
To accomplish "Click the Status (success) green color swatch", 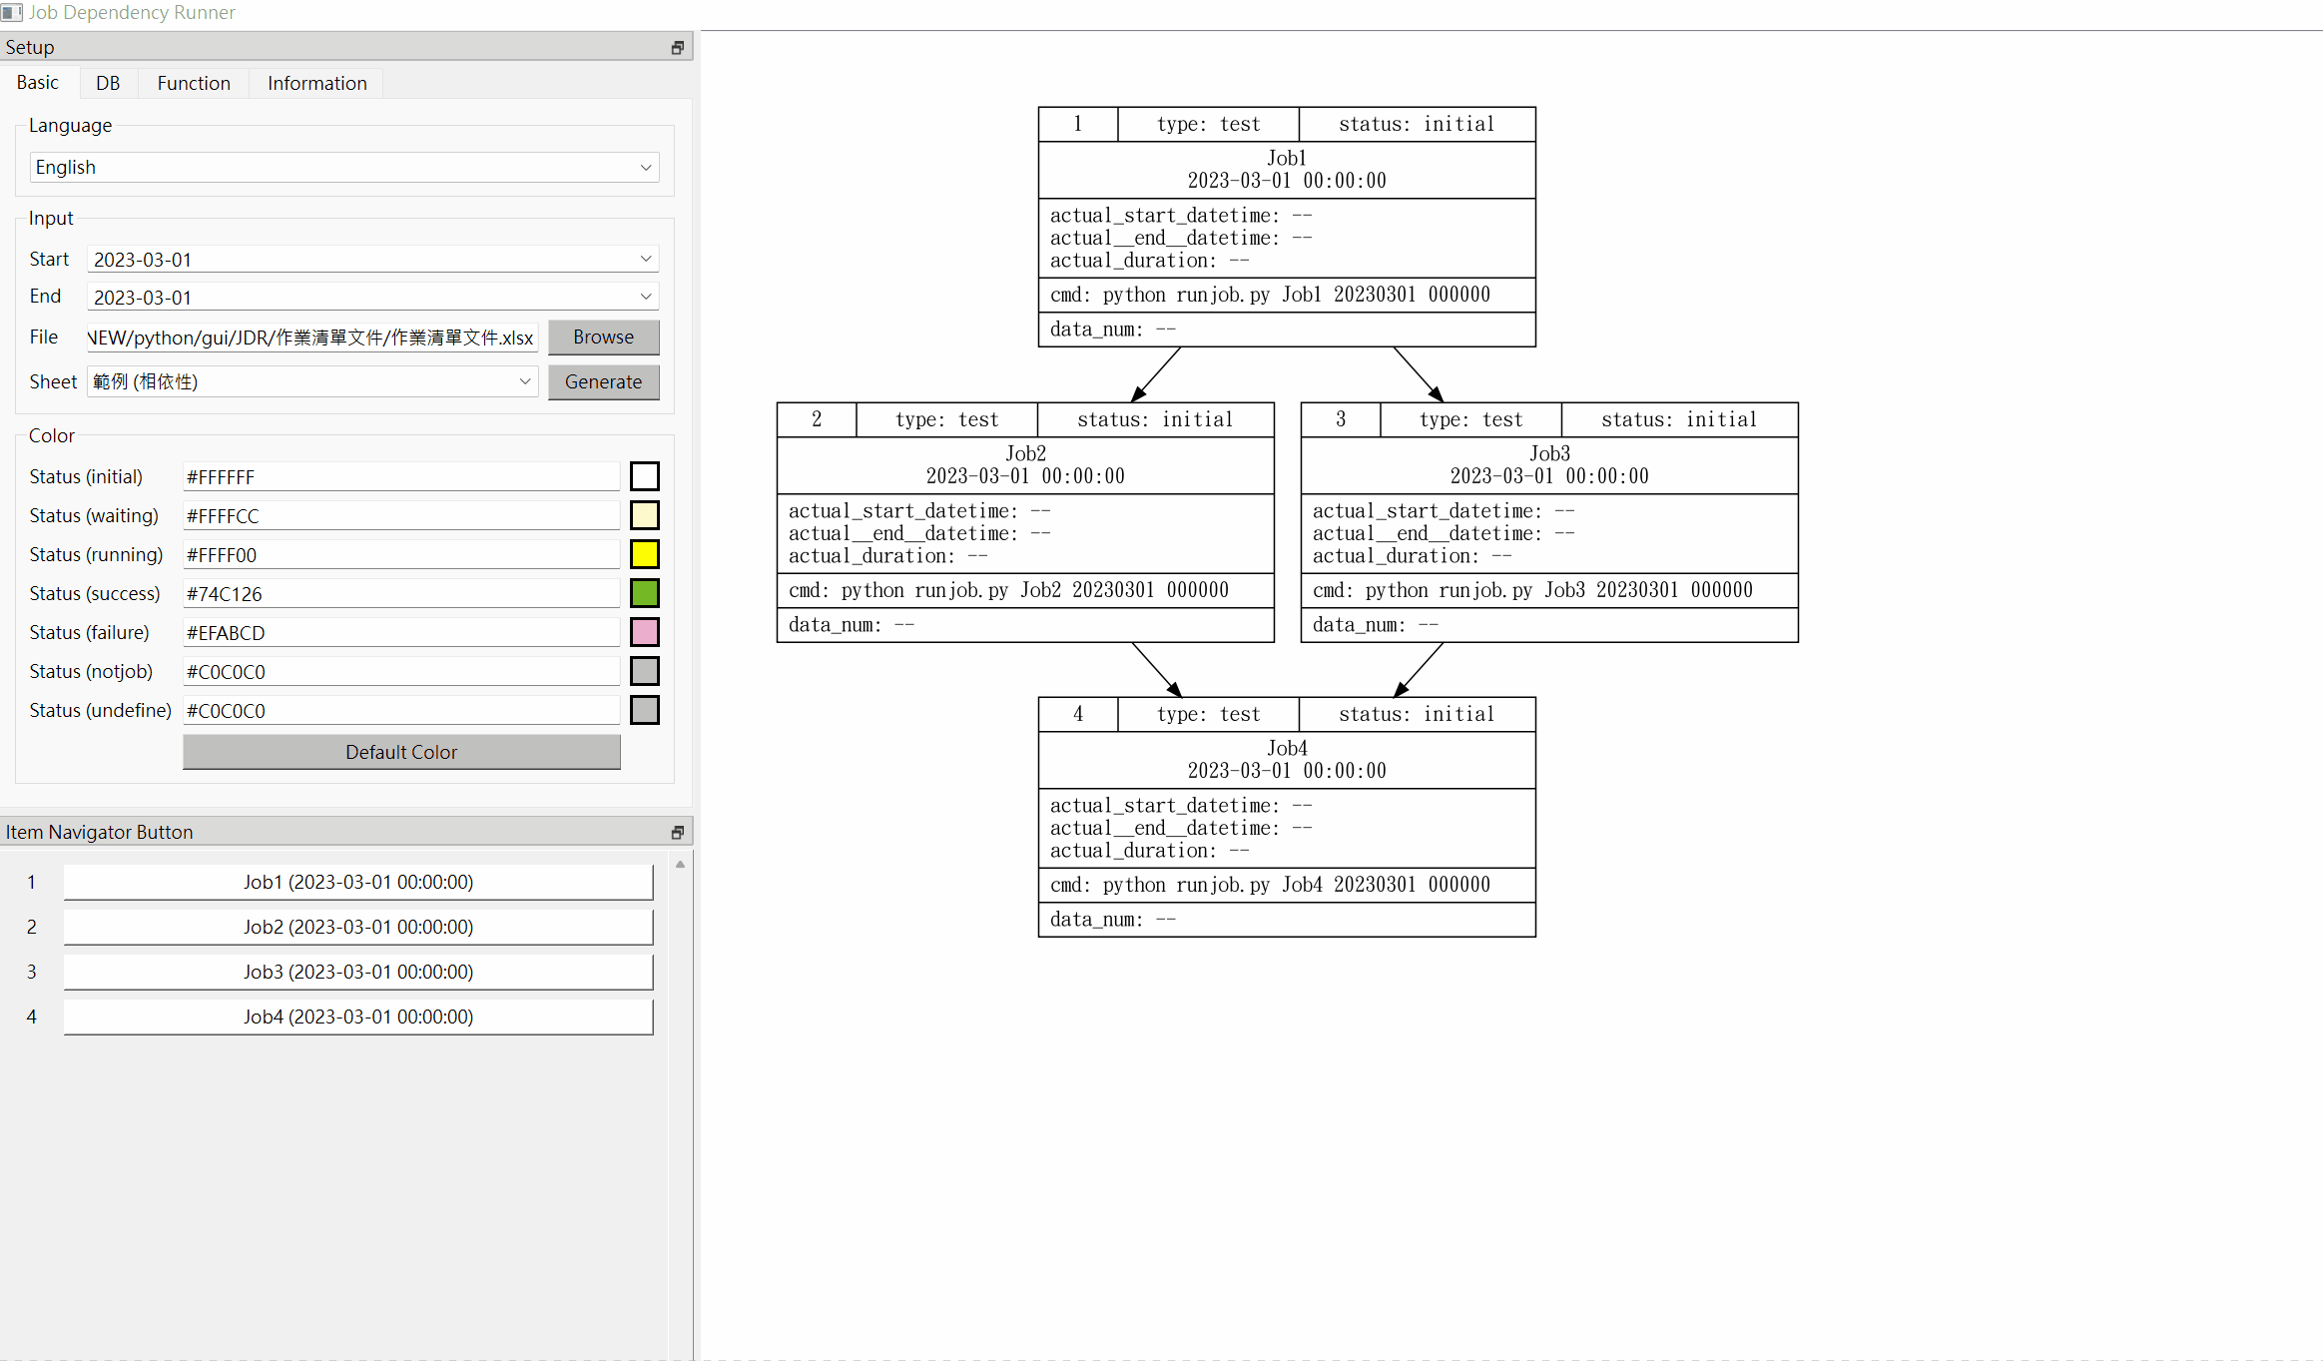I will pos(644,592).
